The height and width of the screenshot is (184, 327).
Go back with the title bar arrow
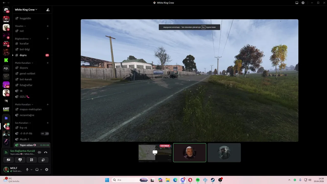click(4, 3)
